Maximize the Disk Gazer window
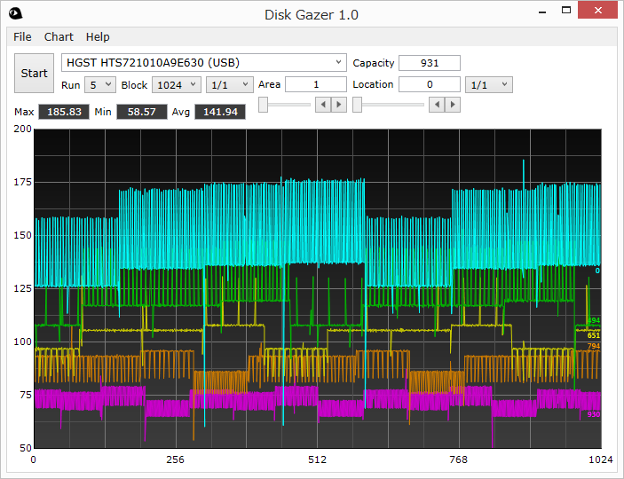This screenshot has height=479, width=624. (x=566, y=11)
